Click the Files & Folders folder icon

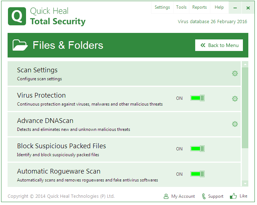pyautogui.click(x=20, y=45)
